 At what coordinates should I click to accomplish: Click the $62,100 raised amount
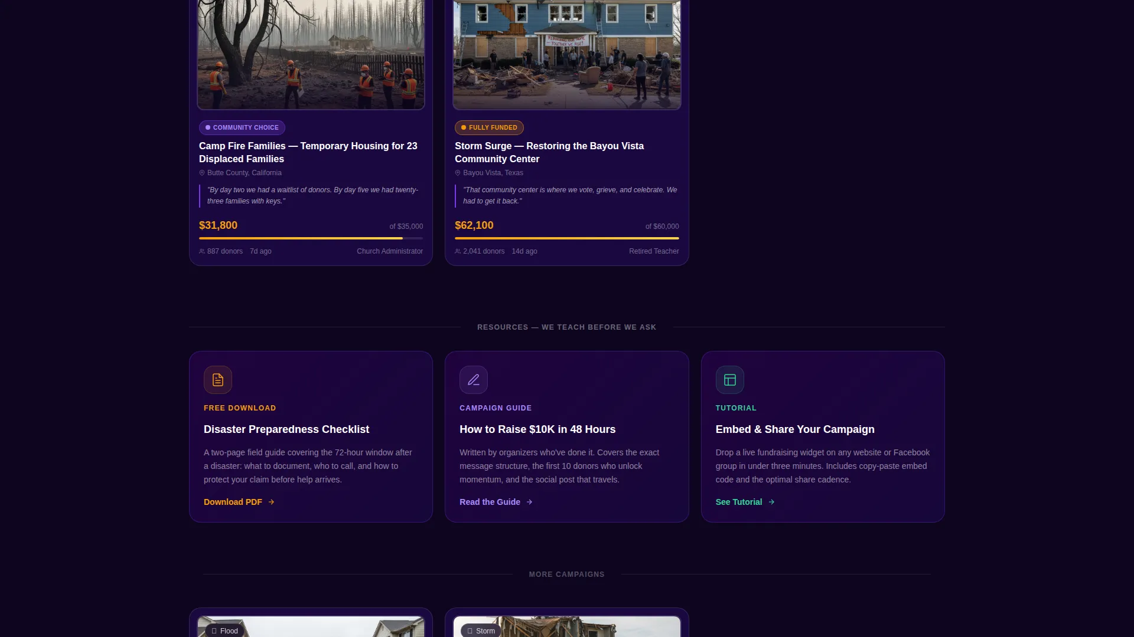(x=474, y=225)
